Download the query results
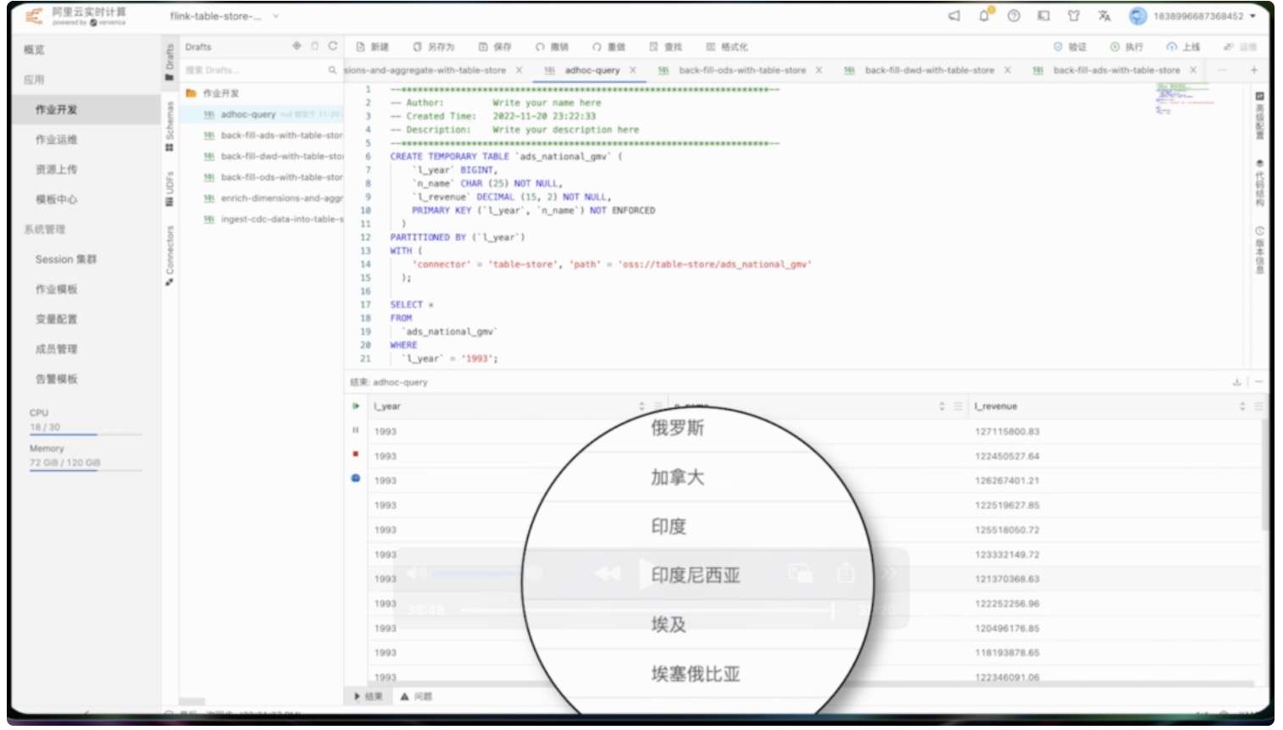 1236,383
